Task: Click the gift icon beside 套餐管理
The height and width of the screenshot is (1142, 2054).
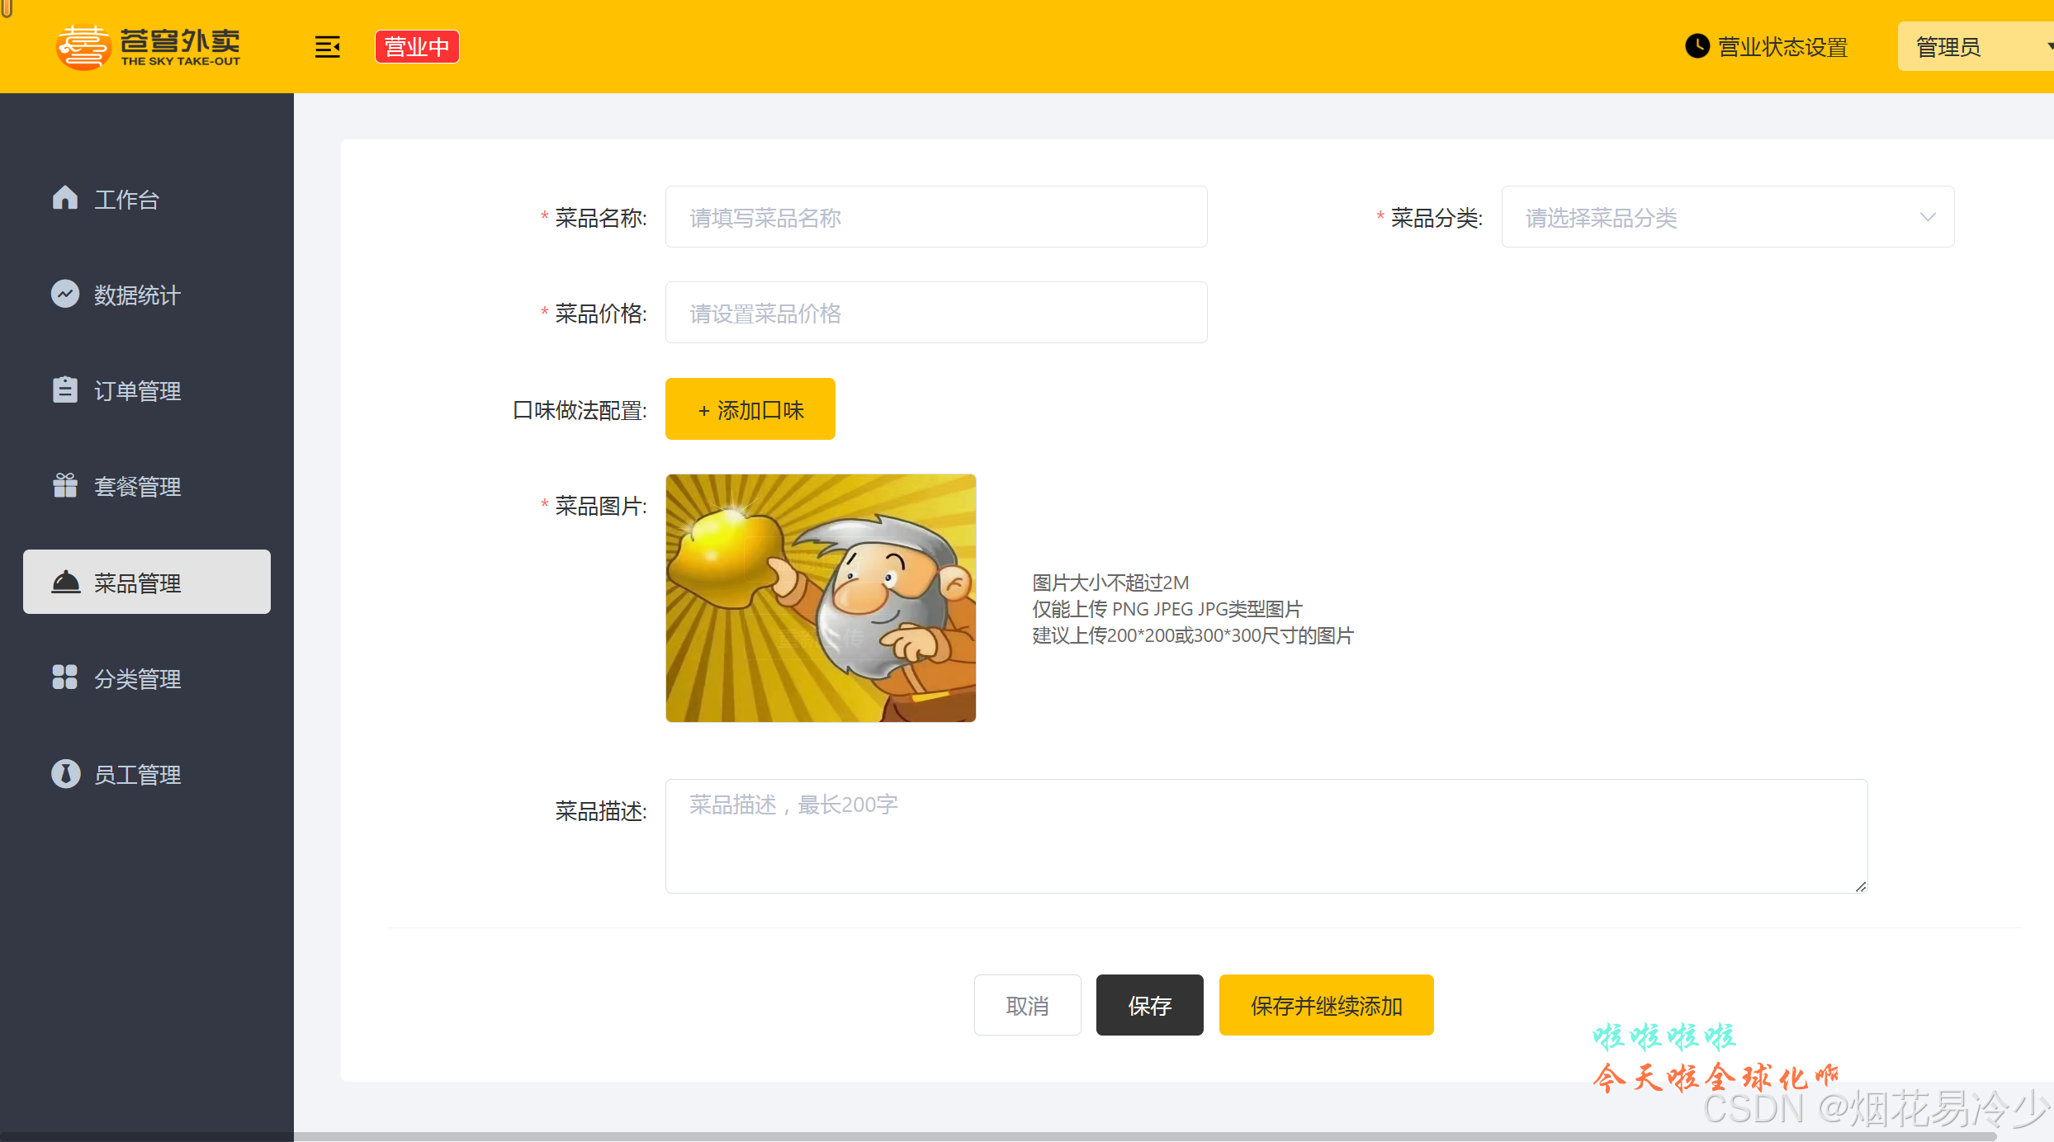Action: pyautogui.click(x=64, y=485)
